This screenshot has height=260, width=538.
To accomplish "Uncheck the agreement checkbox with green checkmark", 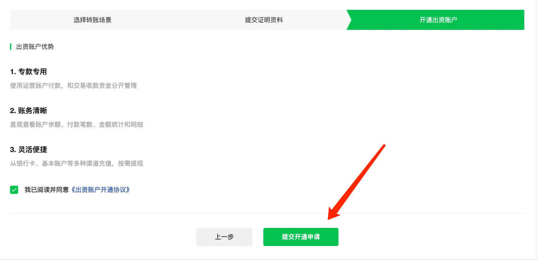I will (14, 190).
